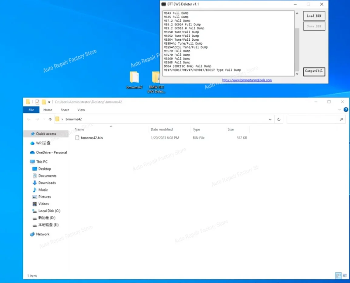Open the BMW BTT EWS Deleter desktop folder
Image resolution: width=350 pixels, height=283 pixels.
point(156,82)
